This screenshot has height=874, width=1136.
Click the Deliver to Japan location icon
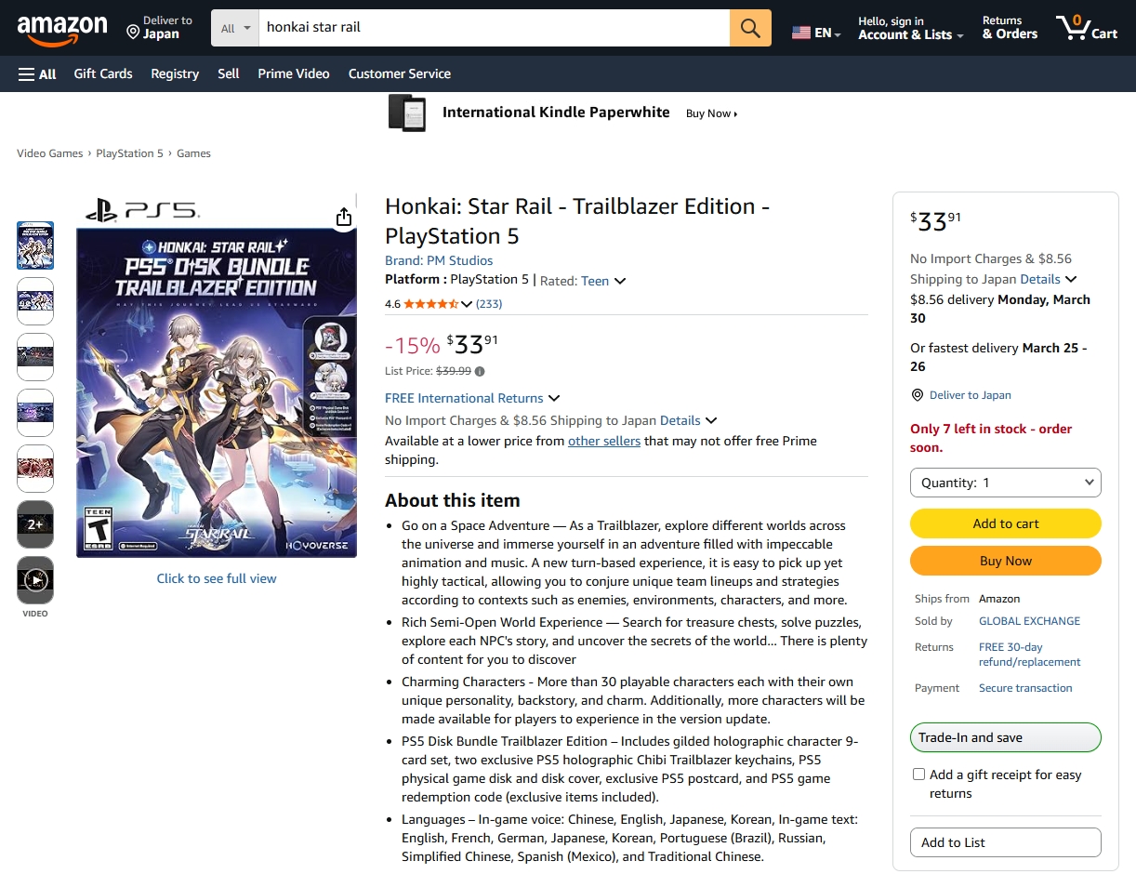point(133,33)
